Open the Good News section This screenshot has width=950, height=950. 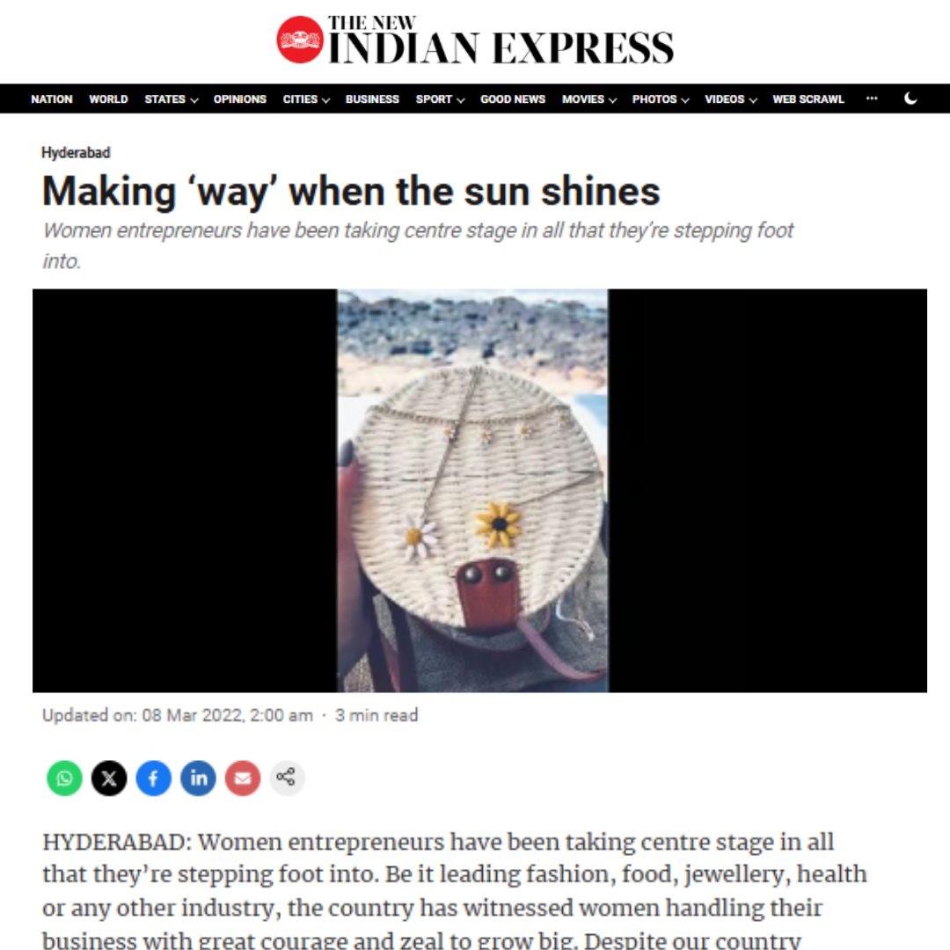click(513, 99)
